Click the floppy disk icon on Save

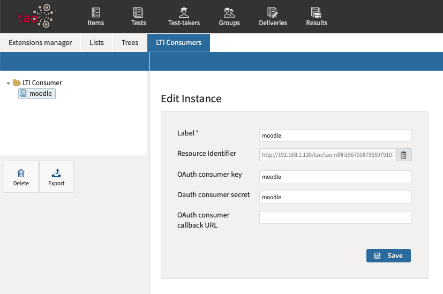[377, 255]
